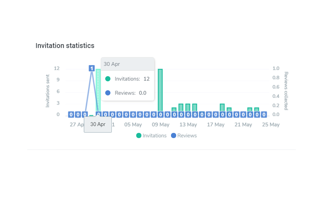Toggle the Invitations series via its legend text
This screenshot has height=202, width=316.
[154, 136]
